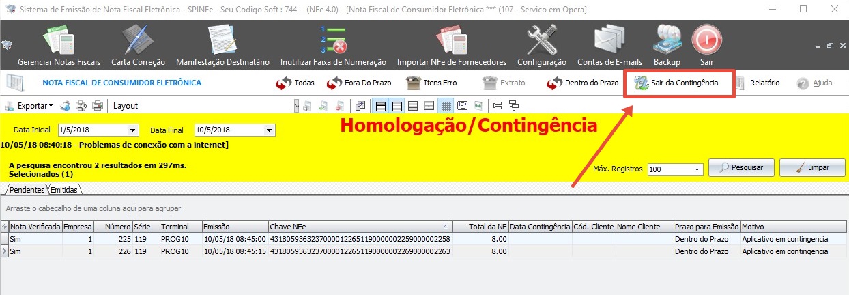Viewport: 849px width, 295px height.
Task: Open the Máx. Registros dropdown
Action: click(x=697, y=169)
